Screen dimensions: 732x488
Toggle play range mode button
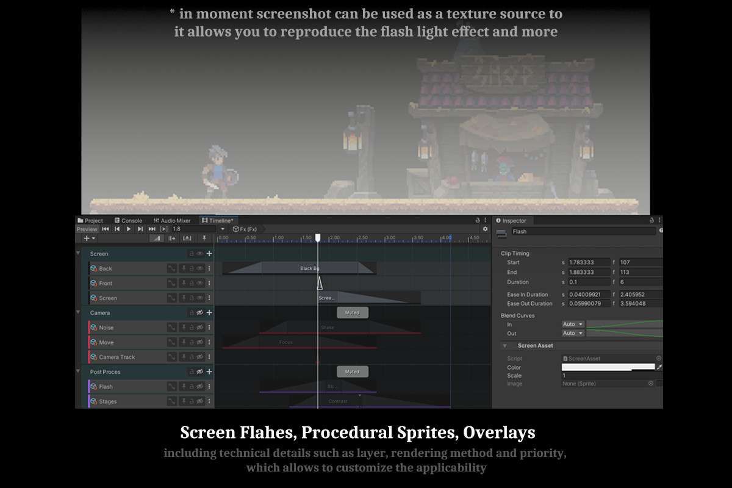[163, 229]
